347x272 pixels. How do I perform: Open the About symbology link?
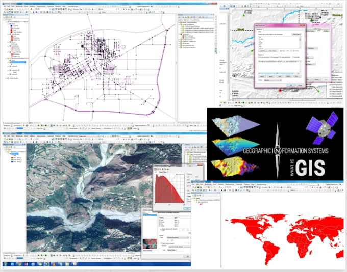click(147, 250)
